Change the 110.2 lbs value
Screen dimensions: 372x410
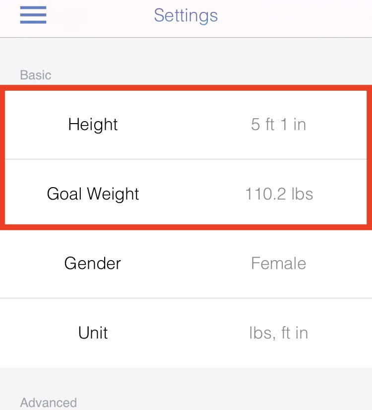(x=279, y=194)
